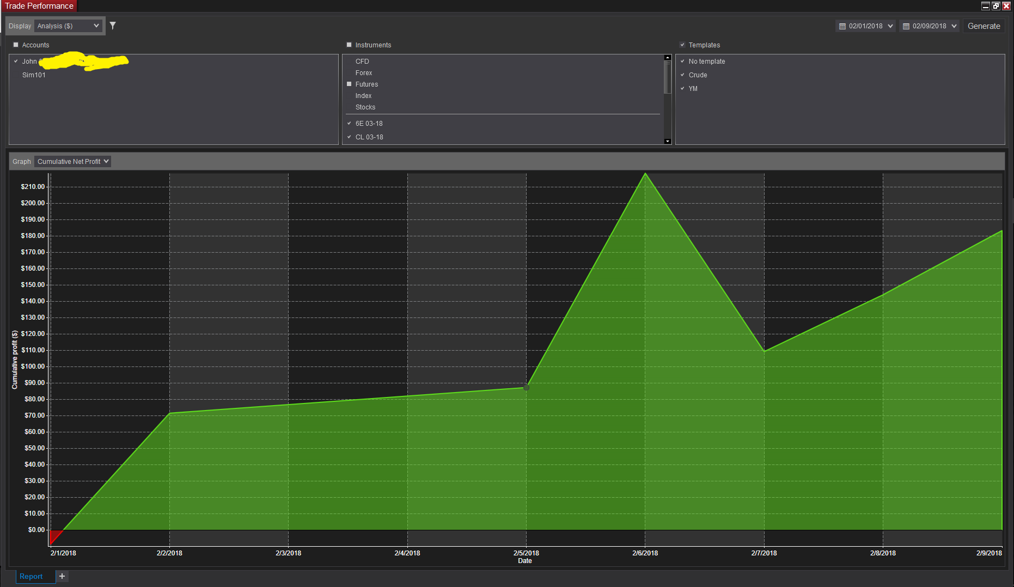The height and width of the screenshot is (587, 1014).
Task: Click the filter funnel icon
Action: pos(113,26)
